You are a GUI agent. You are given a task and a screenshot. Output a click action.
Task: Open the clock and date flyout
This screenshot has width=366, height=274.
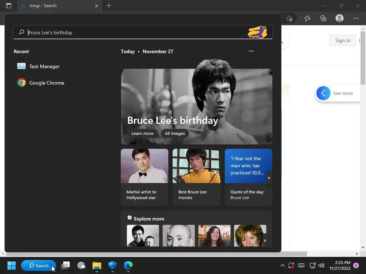coord(340,265)
